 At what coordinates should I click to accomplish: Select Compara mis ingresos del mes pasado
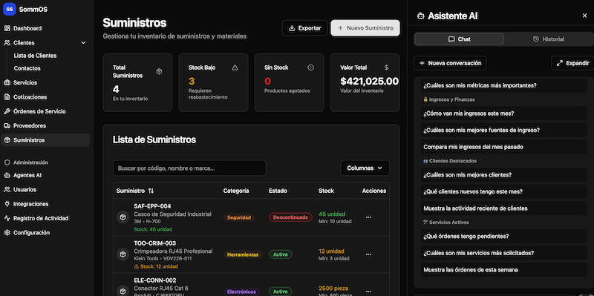[504, 147]
